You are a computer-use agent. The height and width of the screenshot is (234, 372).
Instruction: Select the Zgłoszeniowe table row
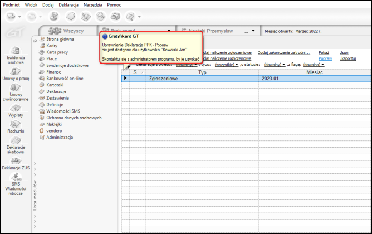[247, 79]
